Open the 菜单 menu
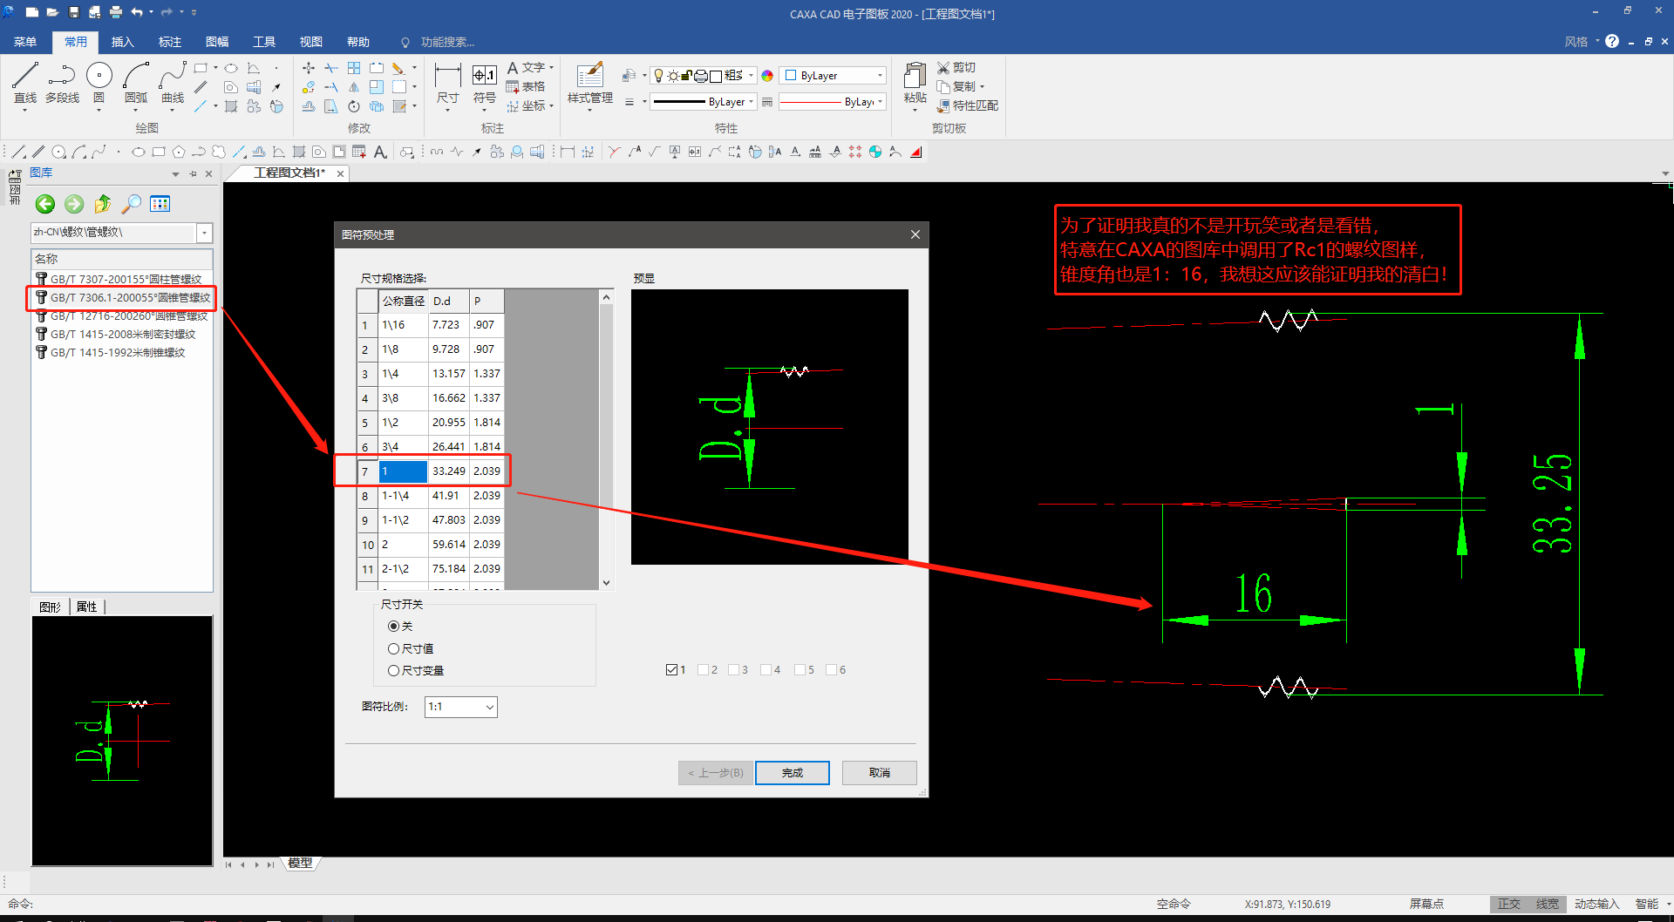 (25, 42)
